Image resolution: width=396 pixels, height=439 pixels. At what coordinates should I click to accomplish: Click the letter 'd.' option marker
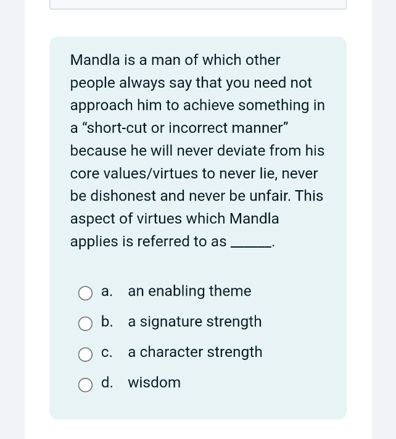pyautogui.click(x=107, y=382)
